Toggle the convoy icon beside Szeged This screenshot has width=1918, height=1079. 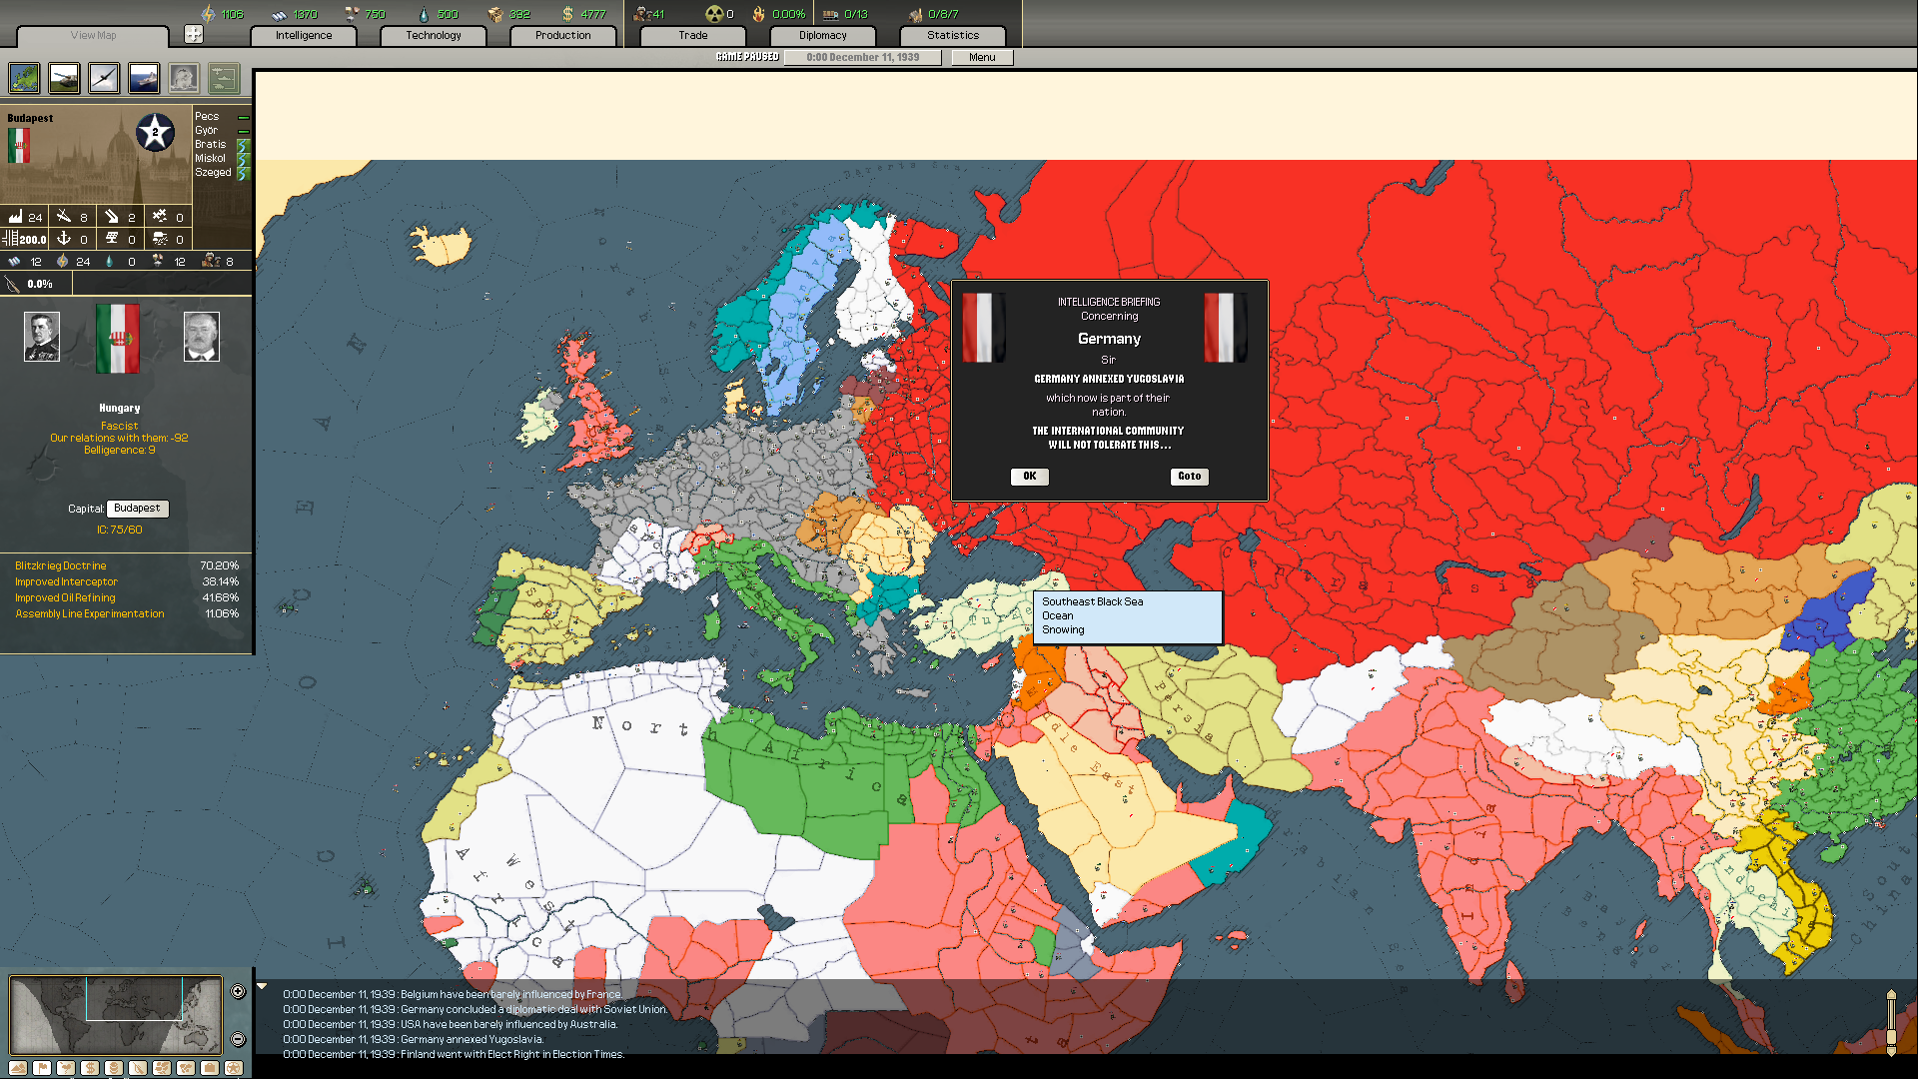(246, 172)
